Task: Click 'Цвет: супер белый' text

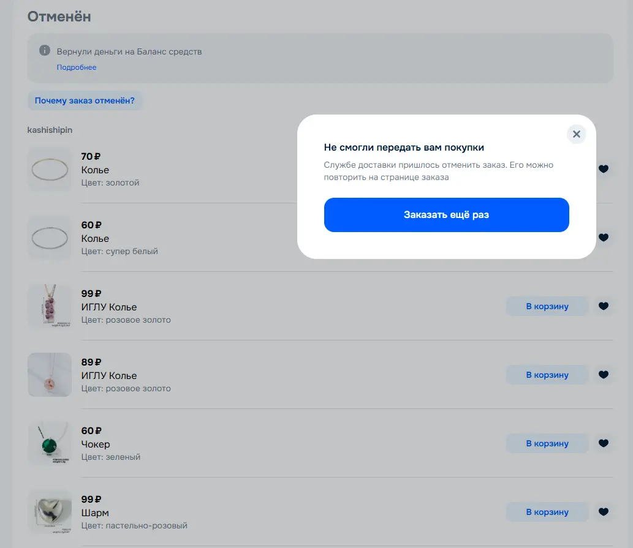Action: (x=119, y=251)
